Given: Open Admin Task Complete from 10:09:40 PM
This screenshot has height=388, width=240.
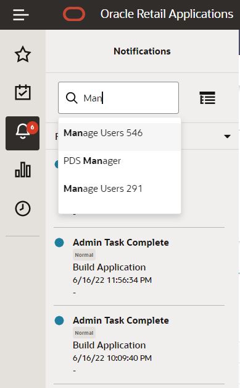Looking at the screenshot, I should pos(121,321).
